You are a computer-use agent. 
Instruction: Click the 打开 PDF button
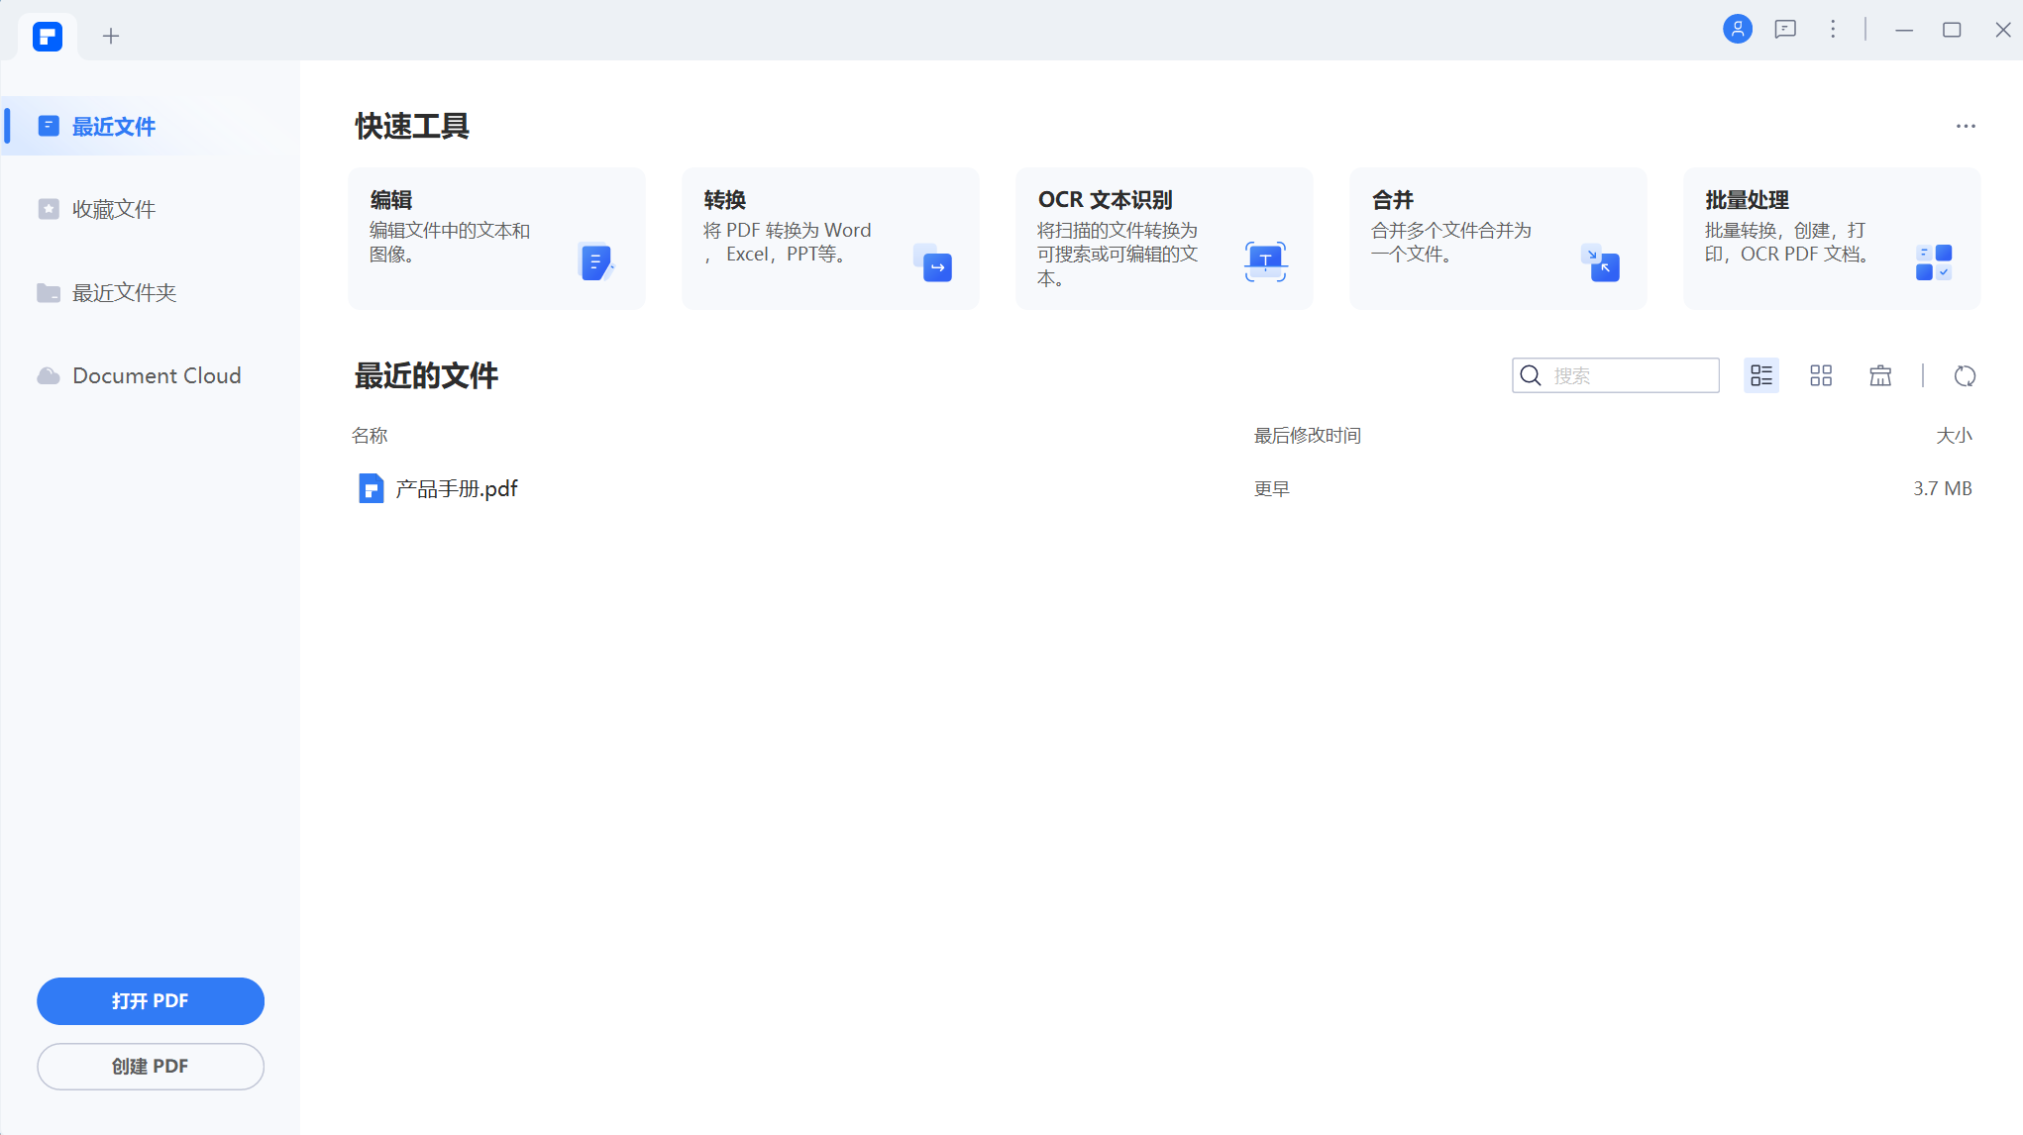[151, 1000]
